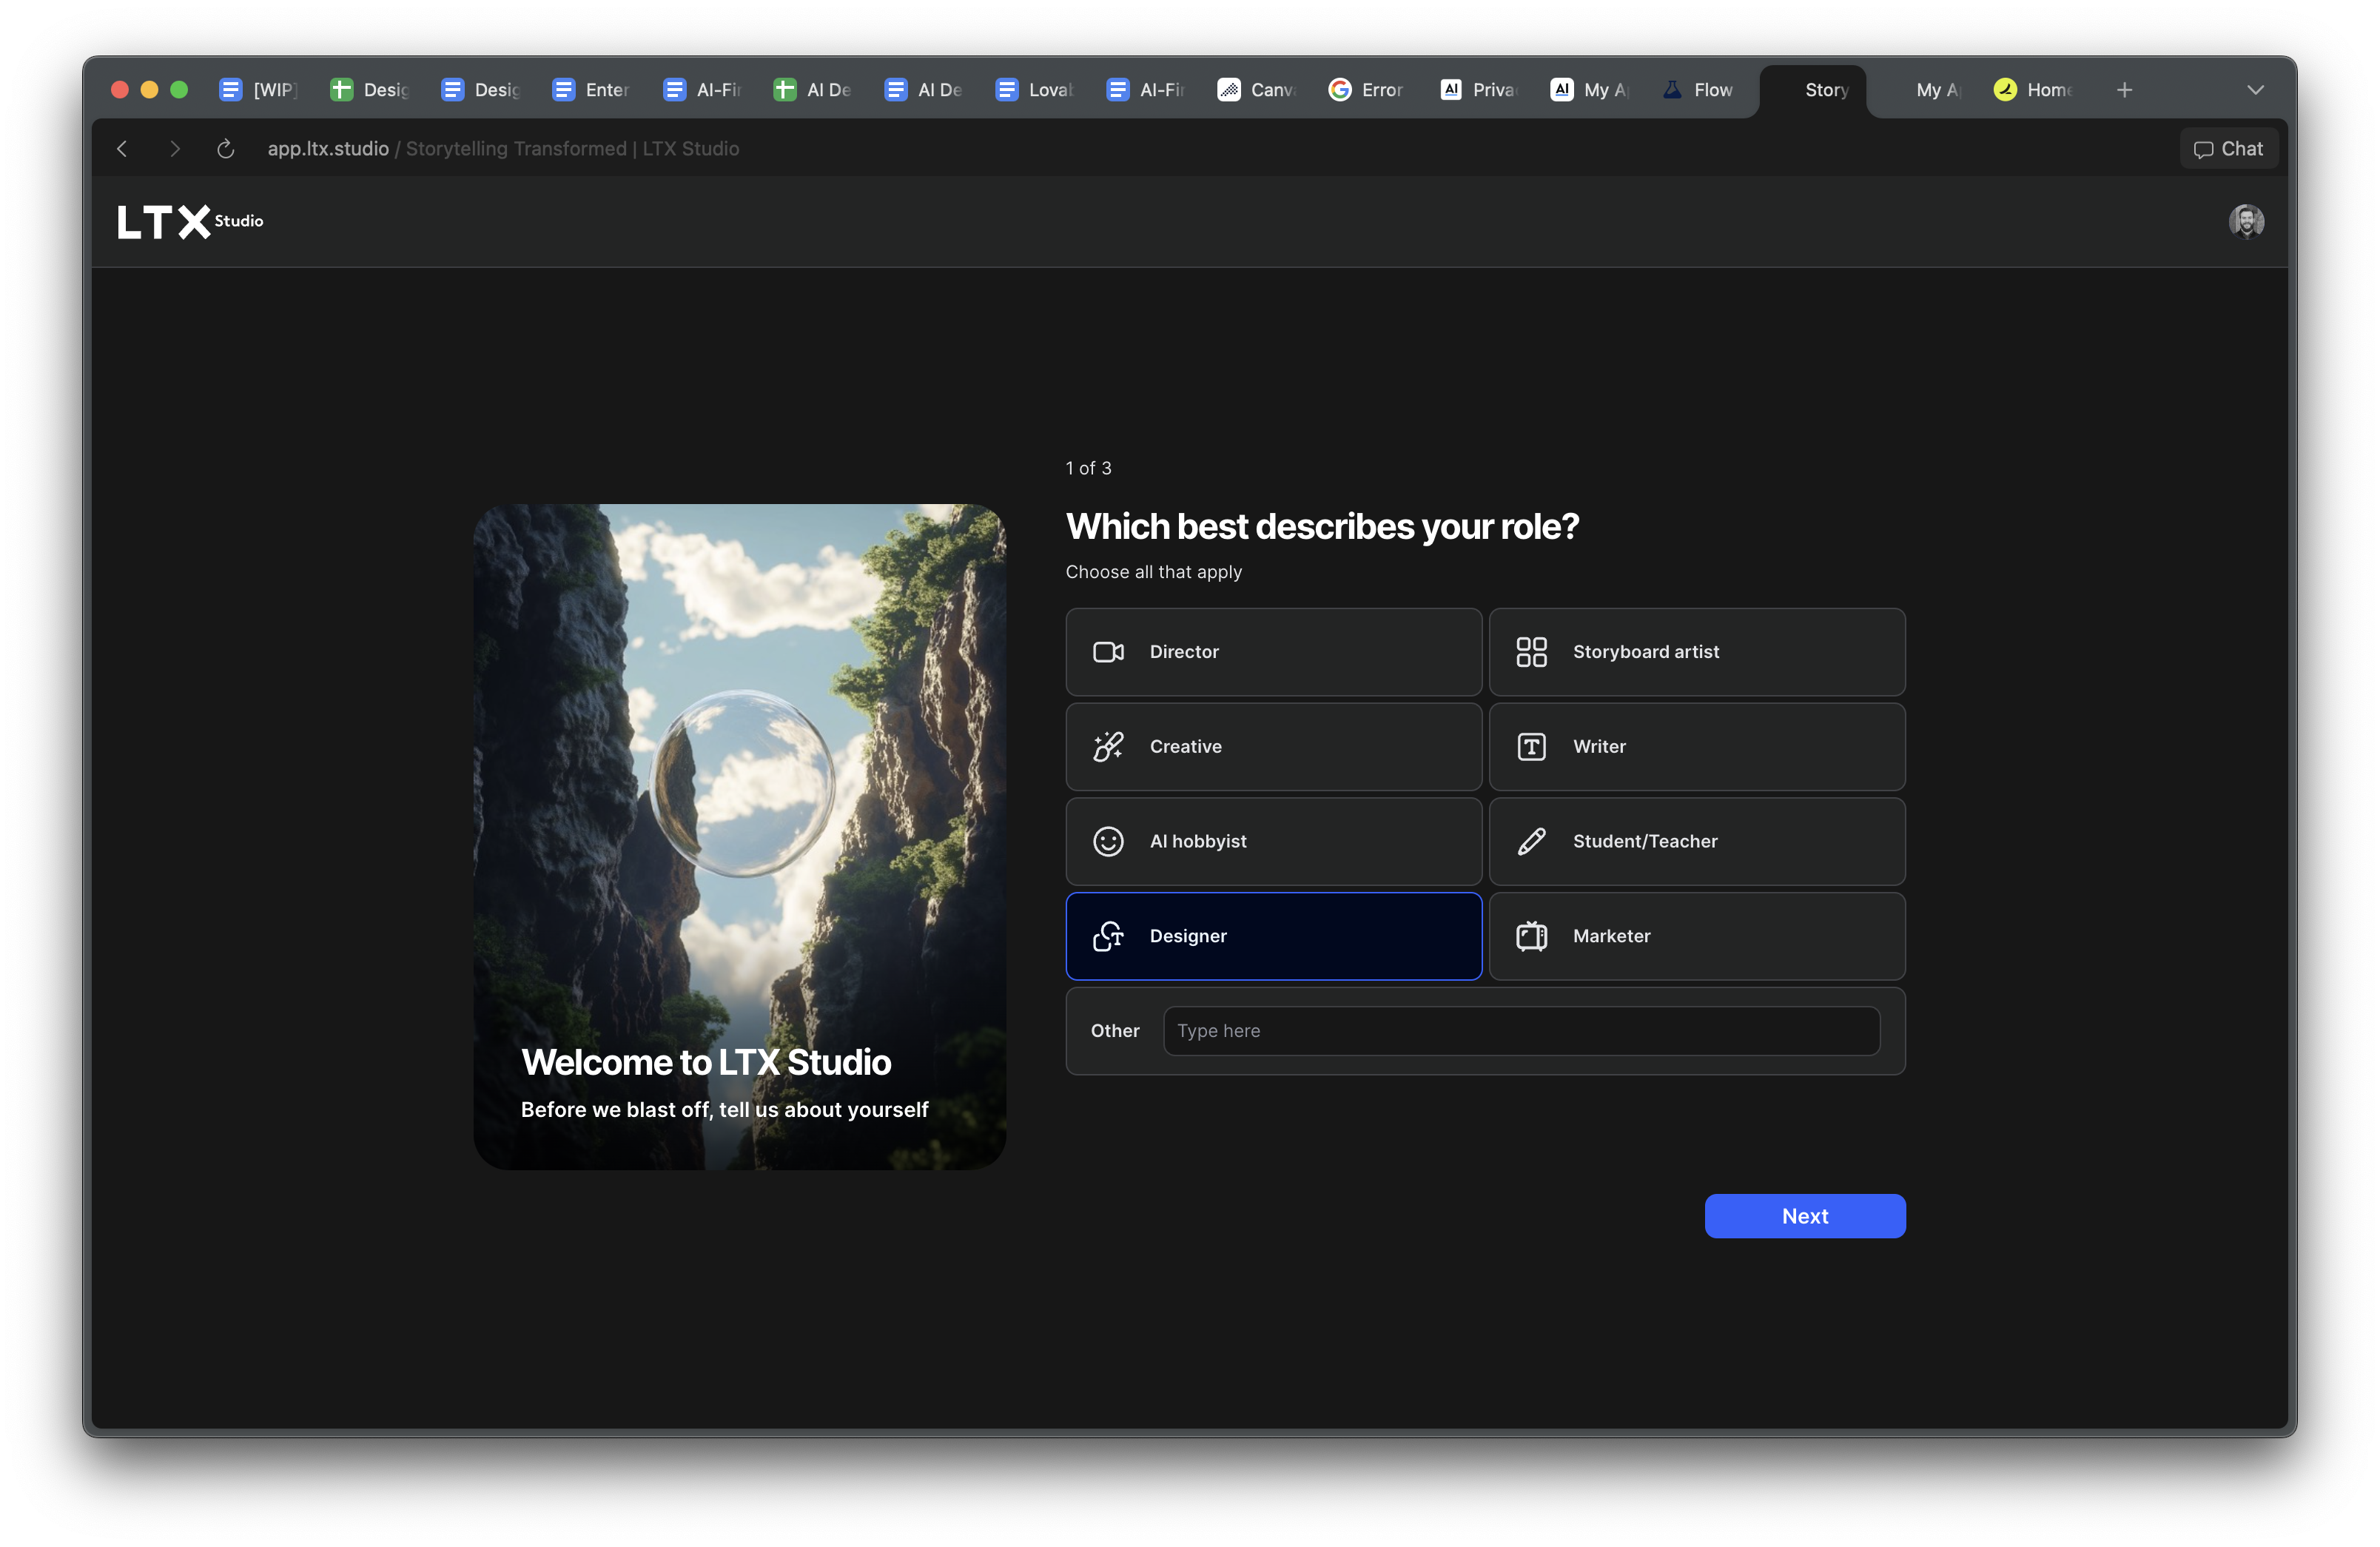Click the Director camera icon

pyautogui.click(x=1108, y=652)
